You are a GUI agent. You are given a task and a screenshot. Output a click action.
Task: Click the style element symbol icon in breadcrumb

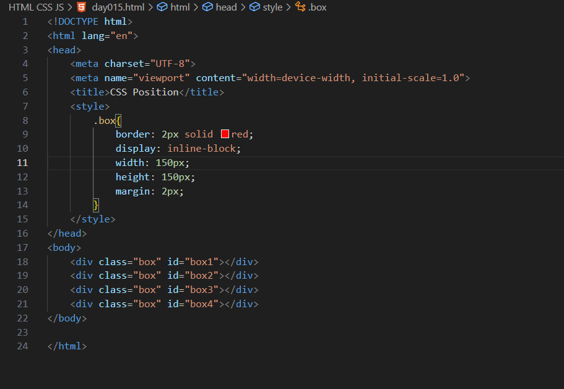(x=254, y=7)
